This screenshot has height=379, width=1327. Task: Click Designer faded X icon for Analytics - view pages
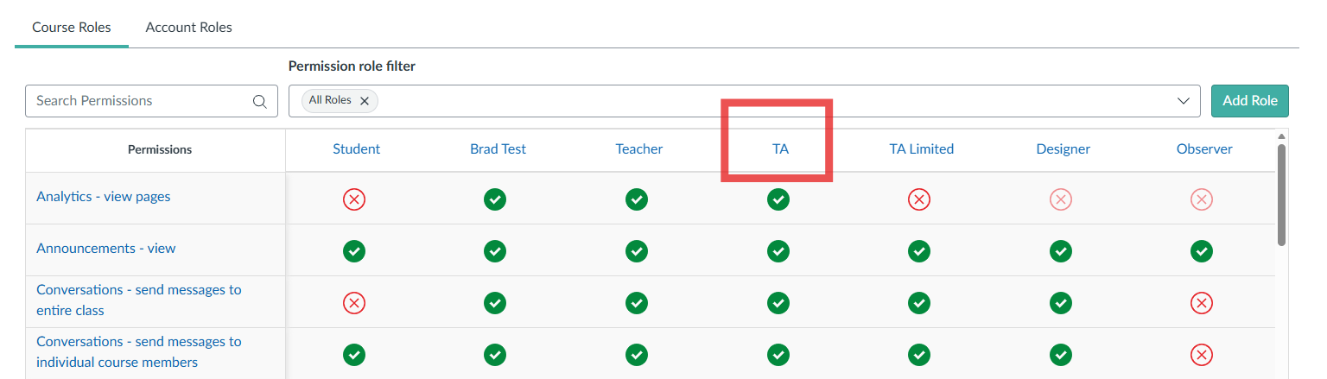point(1061,199)
